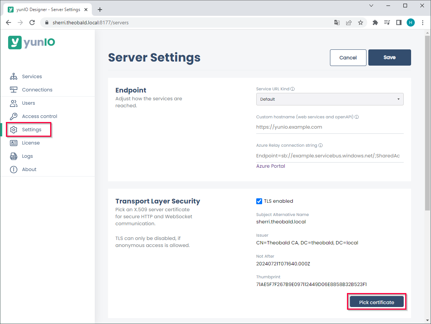The width and height of the screenshot is (431, 324).
Task: Open the media control icon in toolbar
Action: pos(387,22)
